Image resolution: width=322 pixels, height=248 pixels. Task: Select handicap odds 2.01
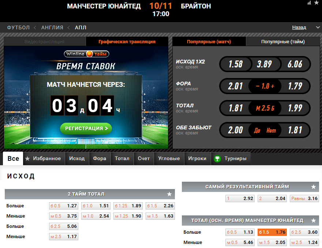click(x=235, y=86)
